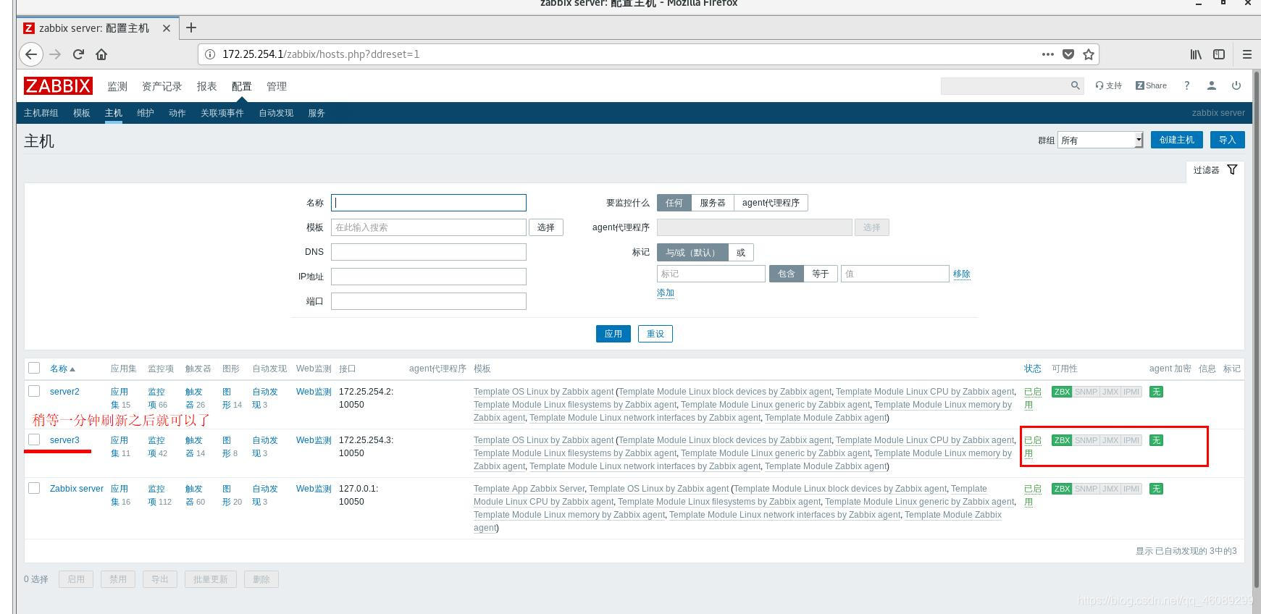Toggle the Firefox sidebar icon
This screenshot has height=614, width=1261.
point(1219,54)
